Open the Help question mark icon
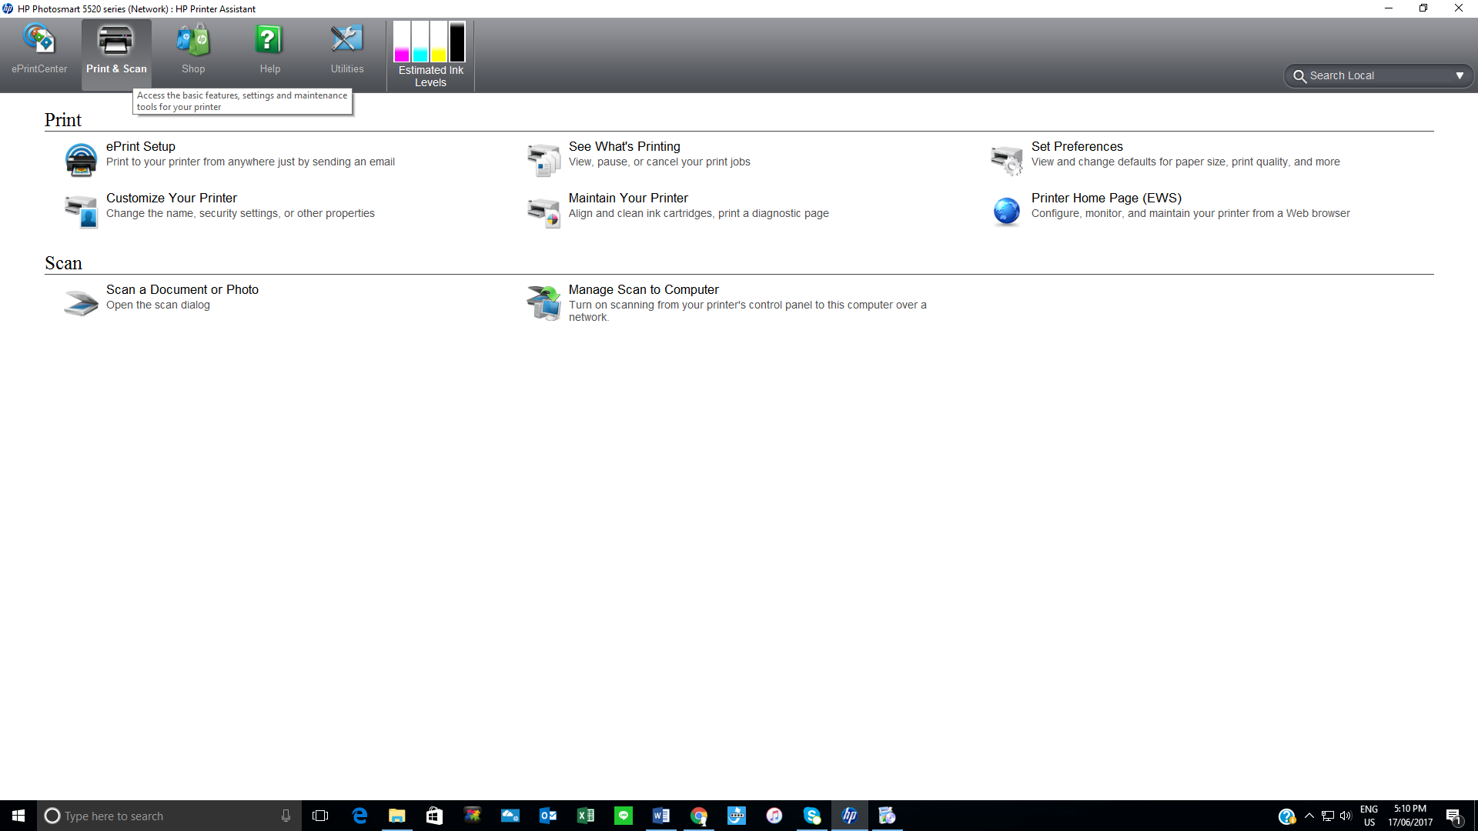The image size is (1478, 831). (269, 40)
